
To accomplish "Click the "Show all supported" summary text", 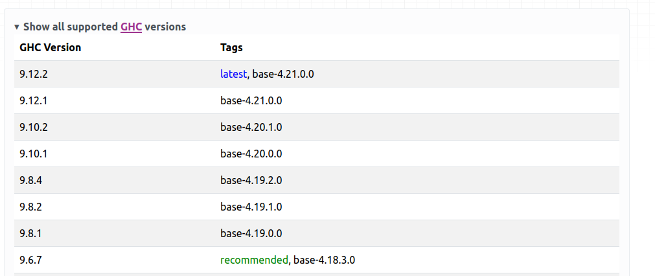I will [71, 27].
